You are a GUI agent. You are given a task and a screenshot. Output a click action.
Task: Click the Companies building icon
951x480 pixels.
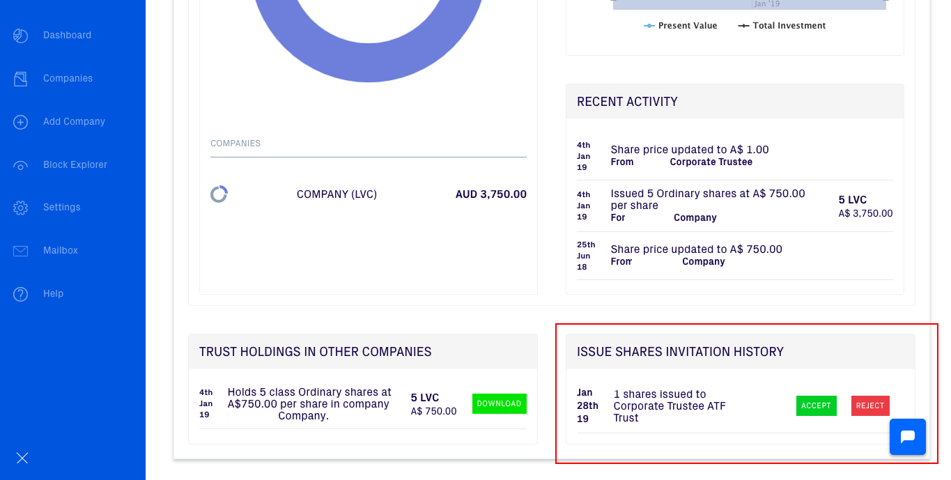[x=21, y=79]
